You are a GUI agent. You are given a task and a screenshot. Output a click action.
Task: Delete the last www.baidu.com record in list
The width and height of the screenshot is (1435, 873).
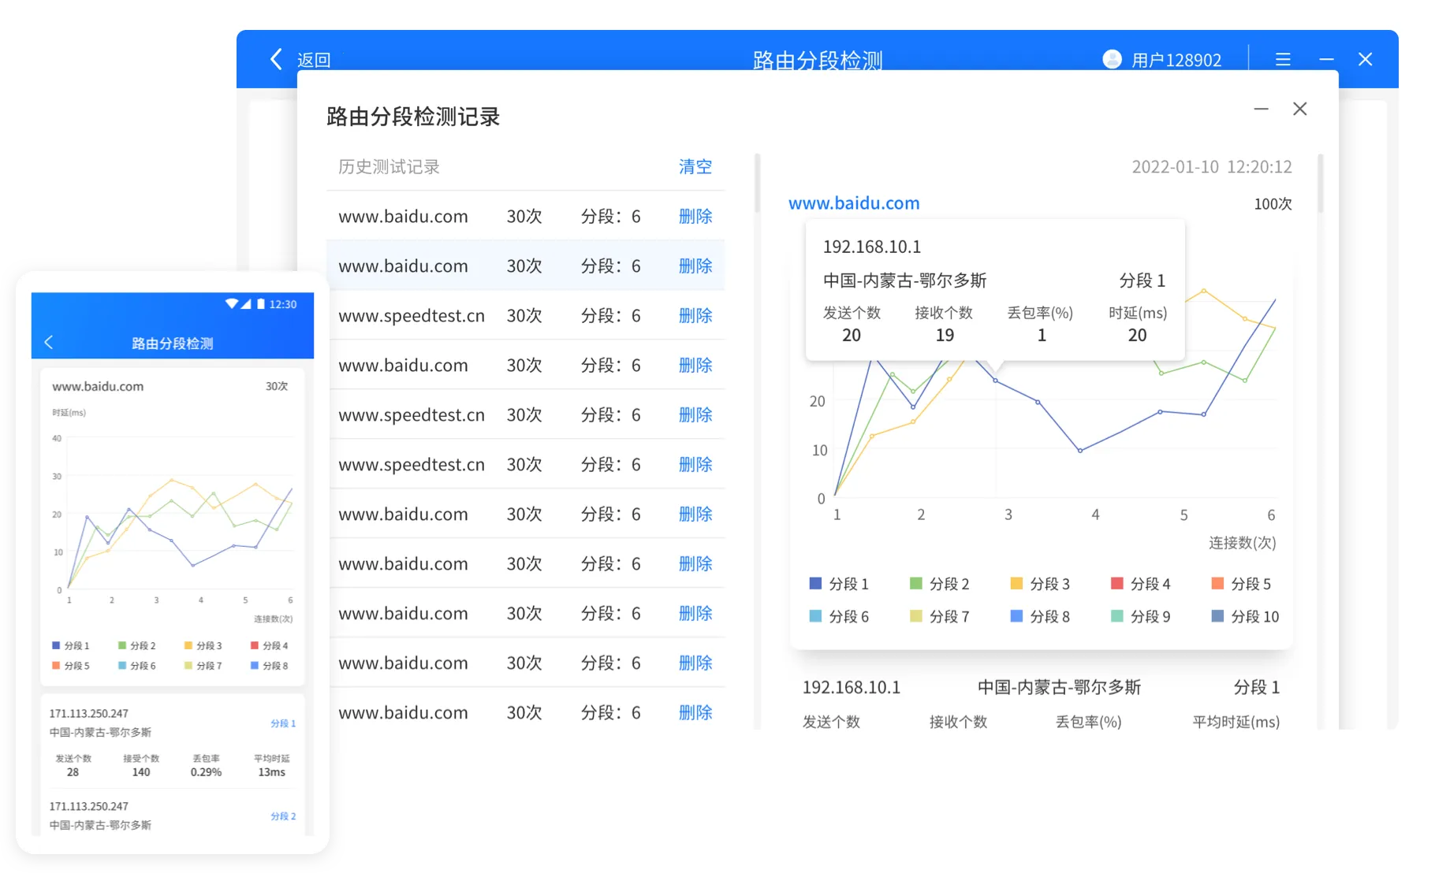click(695, 712)
